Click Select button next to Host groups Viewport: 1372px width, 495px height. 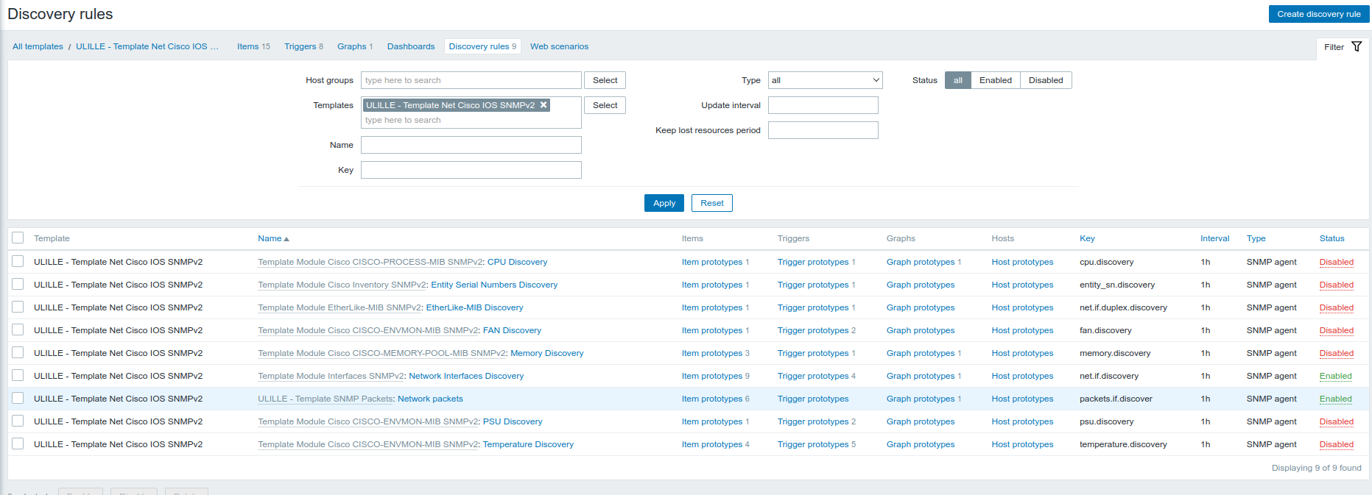[605, 80]
